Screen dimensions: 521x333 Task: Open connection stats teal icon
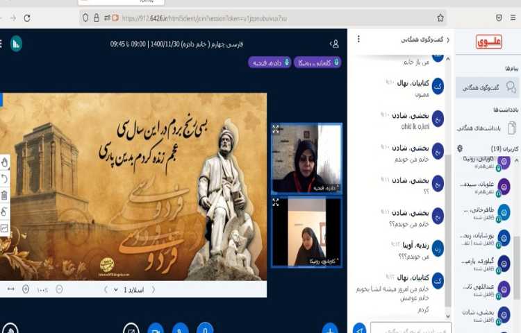(16, 44)
